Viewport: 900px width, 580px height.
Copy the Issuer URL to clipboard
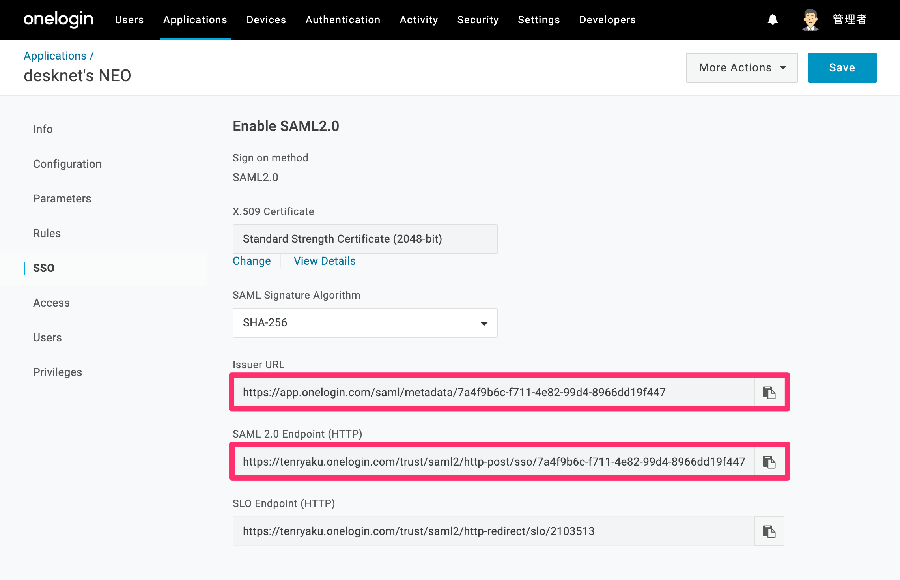pos(769,393)
